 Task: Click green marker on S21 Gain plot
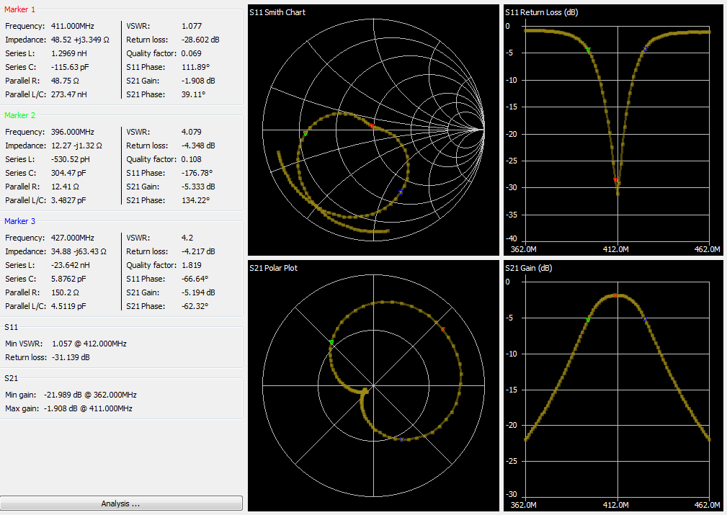point(588,320)
